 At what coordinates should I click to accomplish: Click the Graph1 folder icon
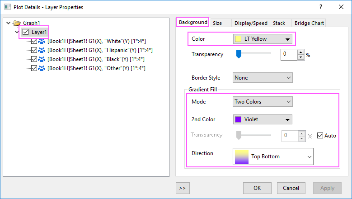point(17,23)
